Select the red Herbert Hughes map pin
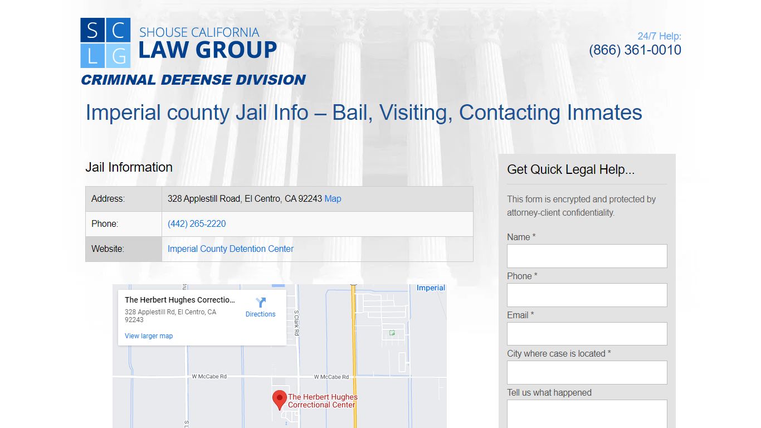 [279, 400]
